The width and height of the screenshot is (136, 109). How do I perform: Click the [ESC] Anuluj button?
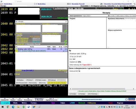click(42, 83)
